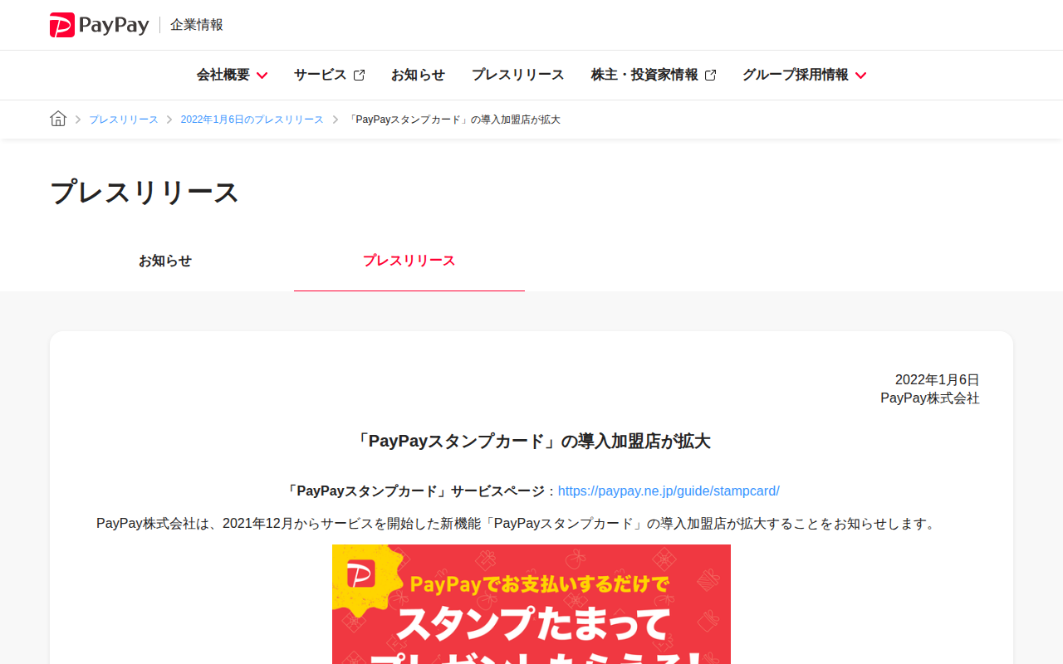Image resolution: width=1063 pixels, height=664 pixels.
Task: Expand the グループ採用情報 dropdown chevron
Action: (860, 76)
